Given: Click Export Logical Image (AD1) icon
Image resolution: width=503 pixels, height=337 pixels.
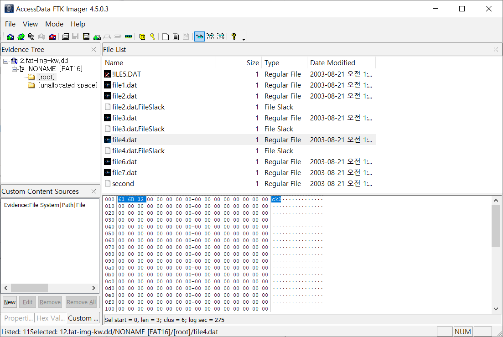Looking at the screenshot, I should [86, 36].
